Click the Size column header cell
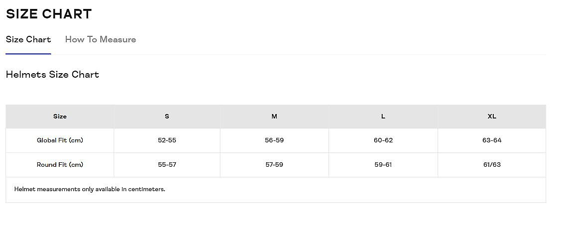562x227 pixels. point(60,116)
